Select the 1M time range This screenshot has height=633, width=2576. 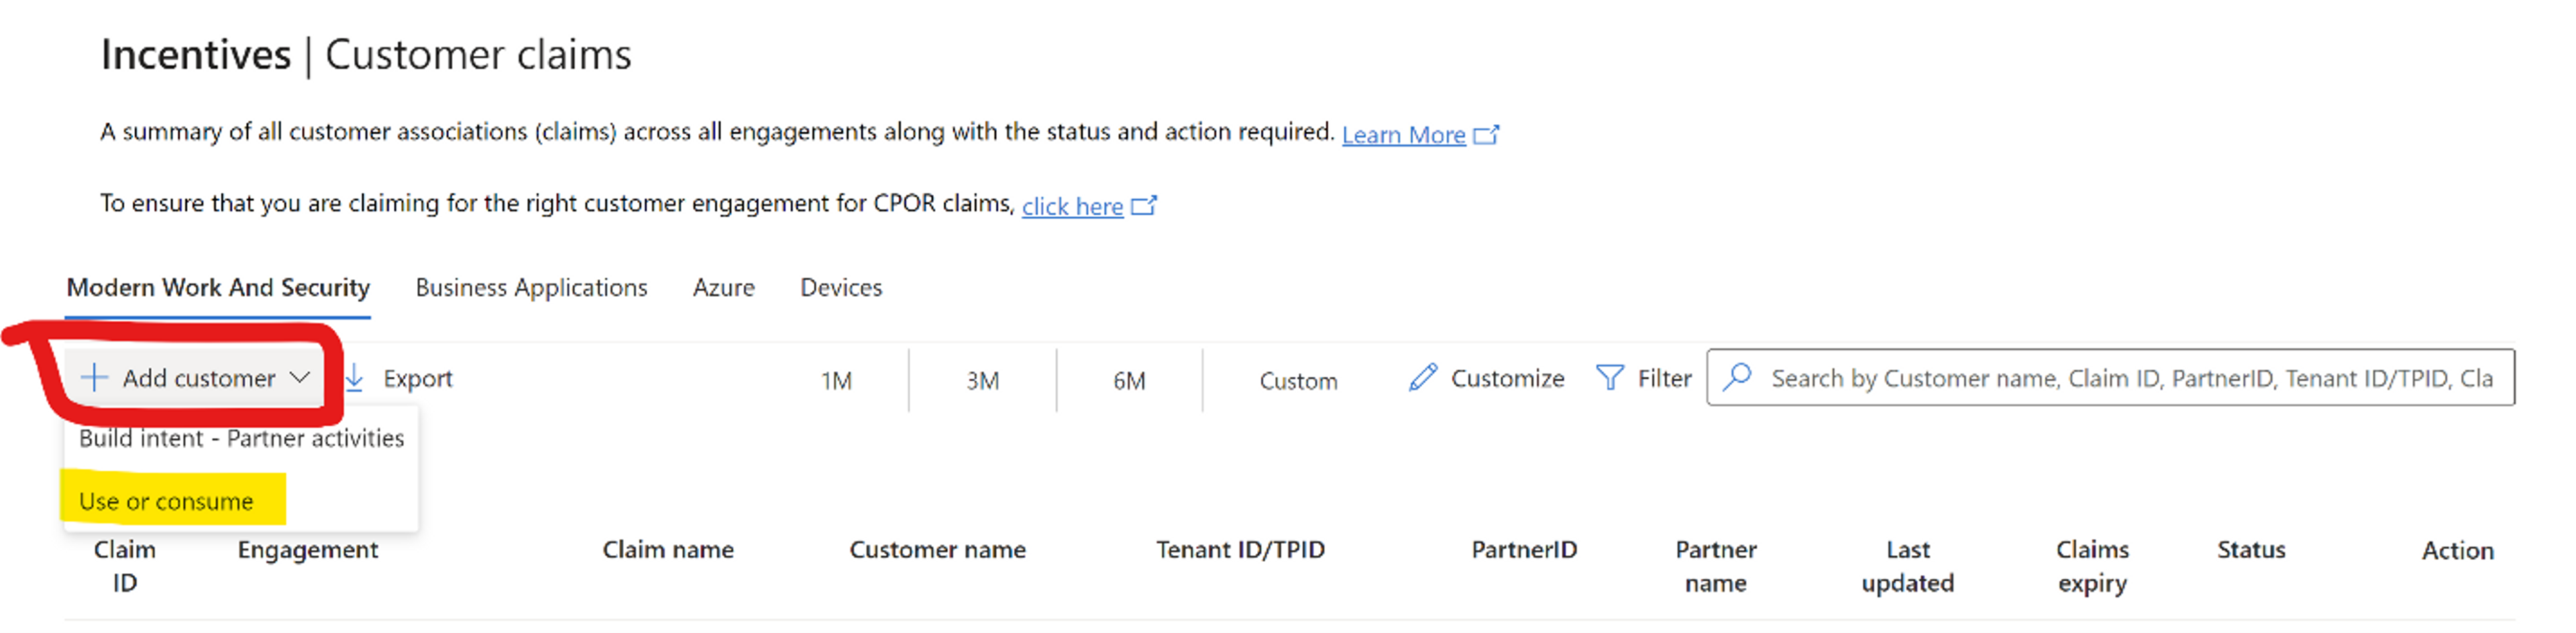click(836, 381)
